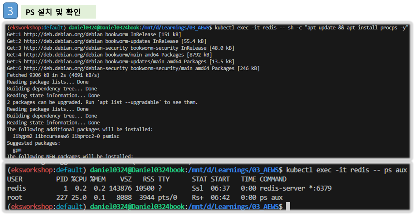Click the 'Get:4' bookworm/main amd64 Packages [8792 kB] line

click(x=109, y=55)
